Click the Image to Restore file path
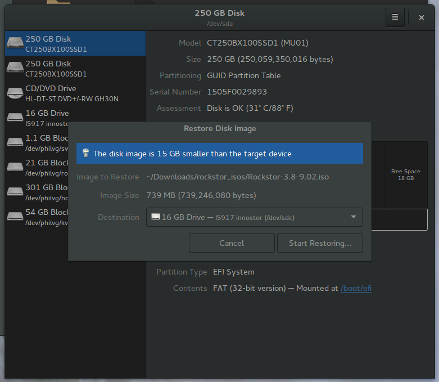This screenshot has height=382, width=439. point(237,177)
